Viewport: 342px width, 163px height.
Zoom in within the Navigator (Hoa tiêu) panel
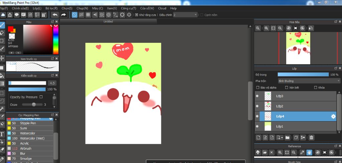pos(266,28)
